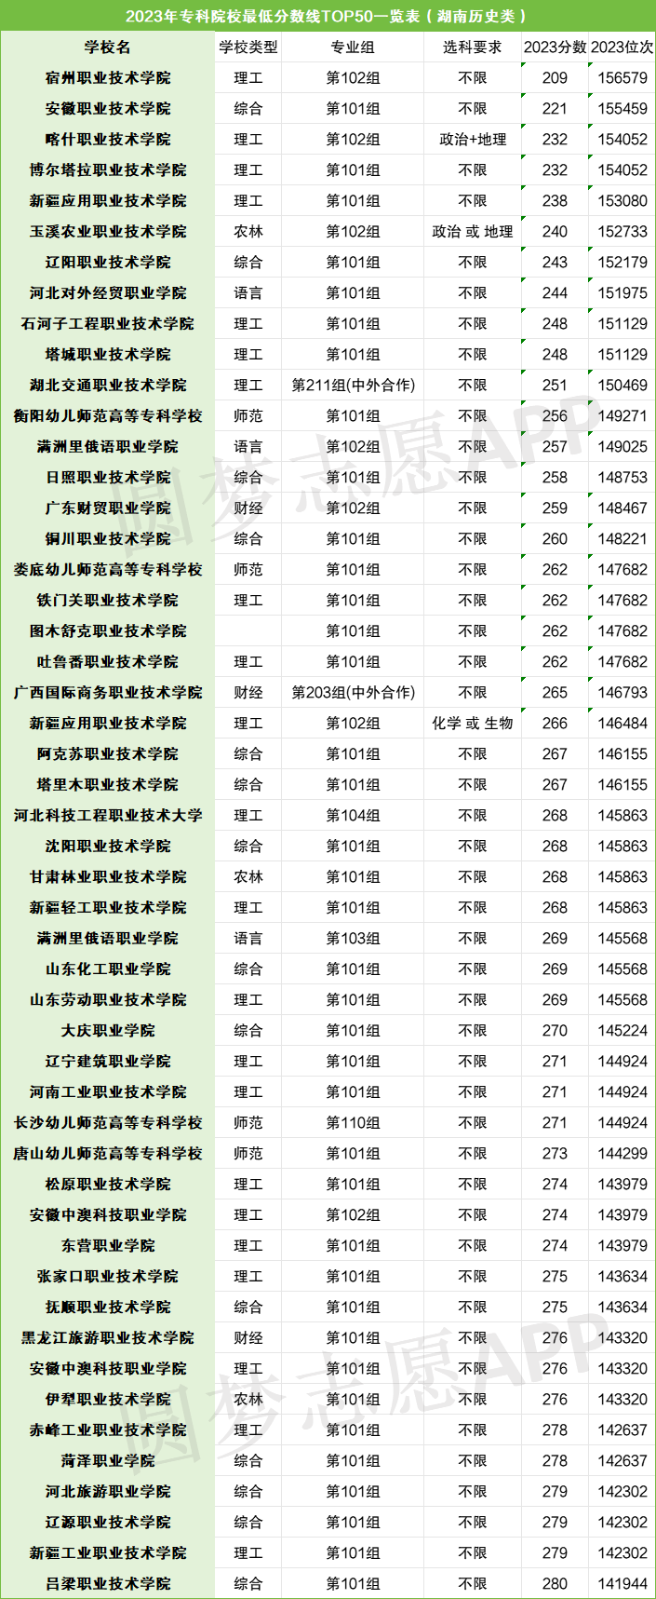Image resolution: width=656 pixels, height=1599 pixels.
Task: Select the 化学 或 生物 requirement cell
Action: [473, 724]
